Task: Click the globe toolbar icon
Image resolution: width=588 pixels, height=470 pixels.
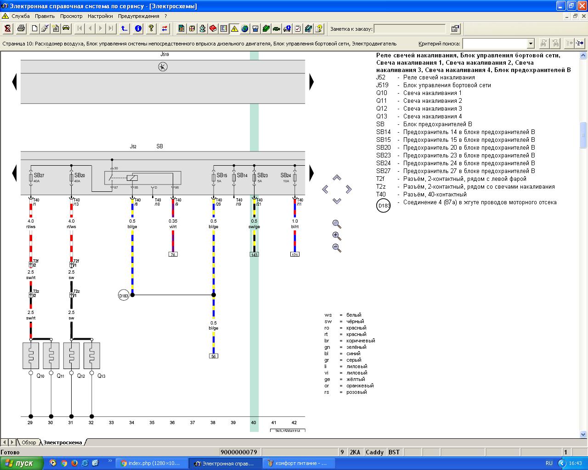Action: click(245, 28)
